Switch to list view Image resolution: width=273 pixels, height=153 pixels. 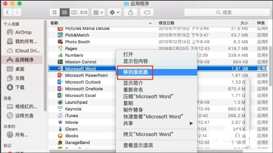pos(64,12)
